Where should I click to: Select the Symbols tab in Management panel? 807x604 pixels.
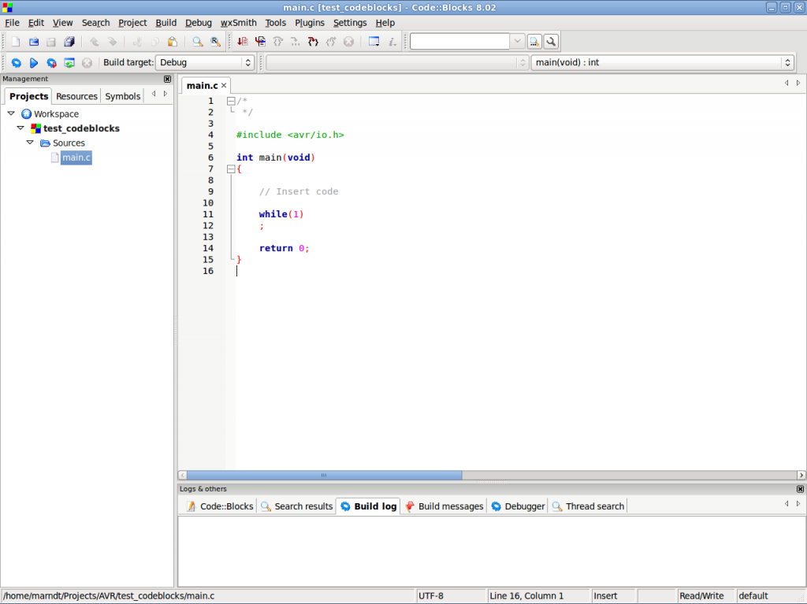tap(123, 96)
